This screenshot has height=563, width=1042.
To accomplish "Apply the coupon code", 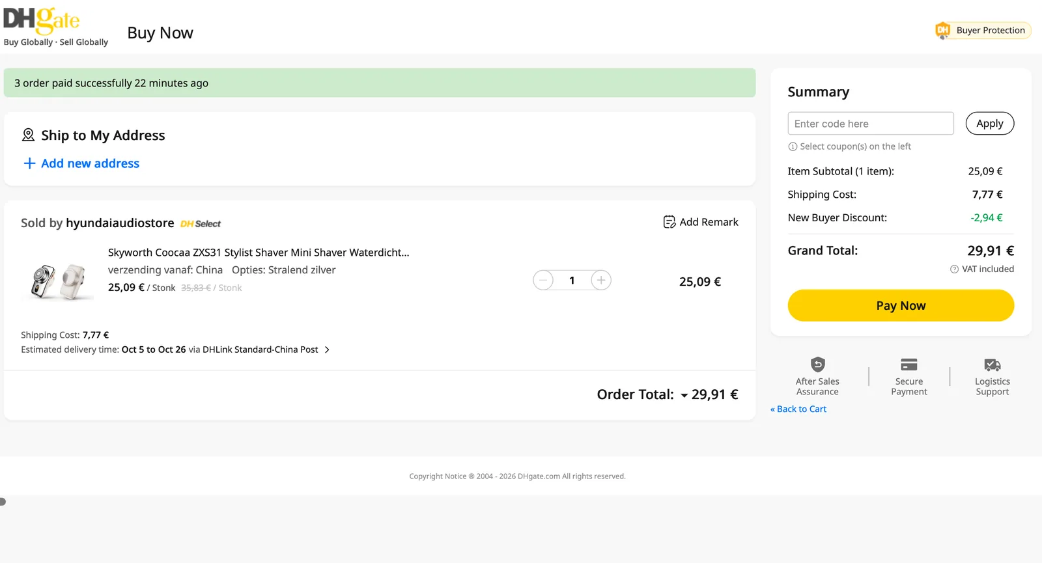I will (990, 124).
